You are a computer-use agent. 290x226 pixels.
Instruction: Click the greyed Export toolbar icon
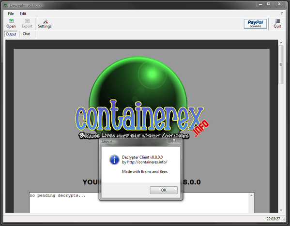click(x=27, y=24)
